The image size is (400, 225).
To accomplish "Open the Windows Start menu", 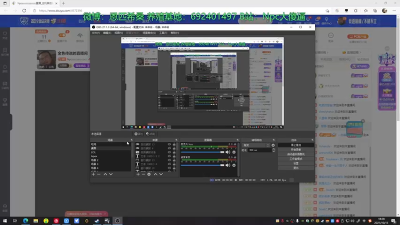I will (5, 221).
